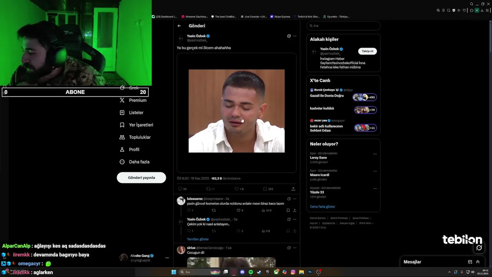
Task: Repost luissuarez's reply
Action: 214,210
